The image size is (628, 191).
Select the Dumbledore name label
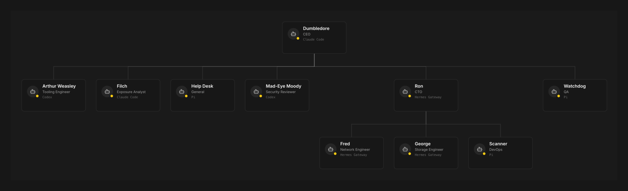coord(316,28)
